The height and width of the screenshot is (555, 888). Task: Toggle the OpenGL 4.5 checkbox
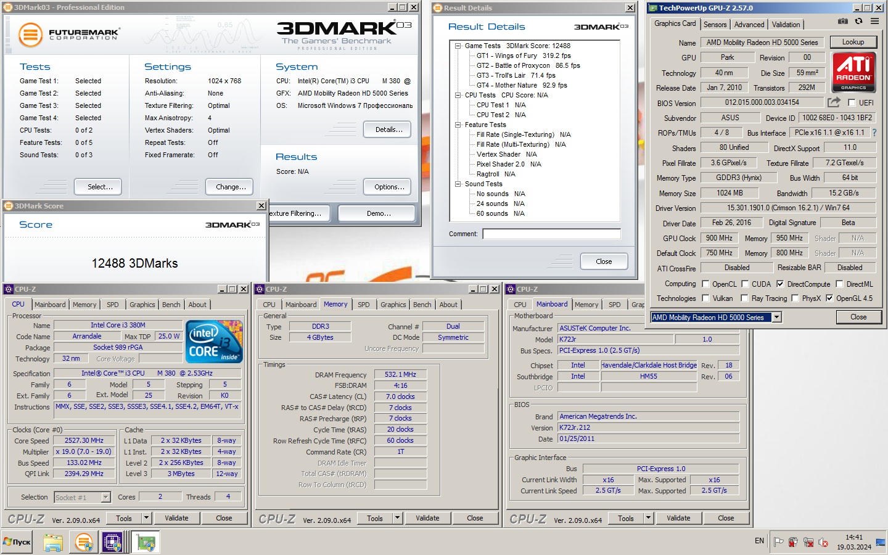pyautogui.click(x=829, y=298)
